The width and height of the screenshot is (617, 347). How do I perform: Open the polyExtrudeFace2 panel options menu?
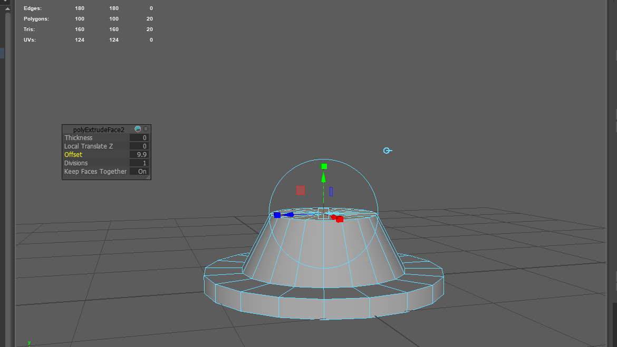pos(146,129)
